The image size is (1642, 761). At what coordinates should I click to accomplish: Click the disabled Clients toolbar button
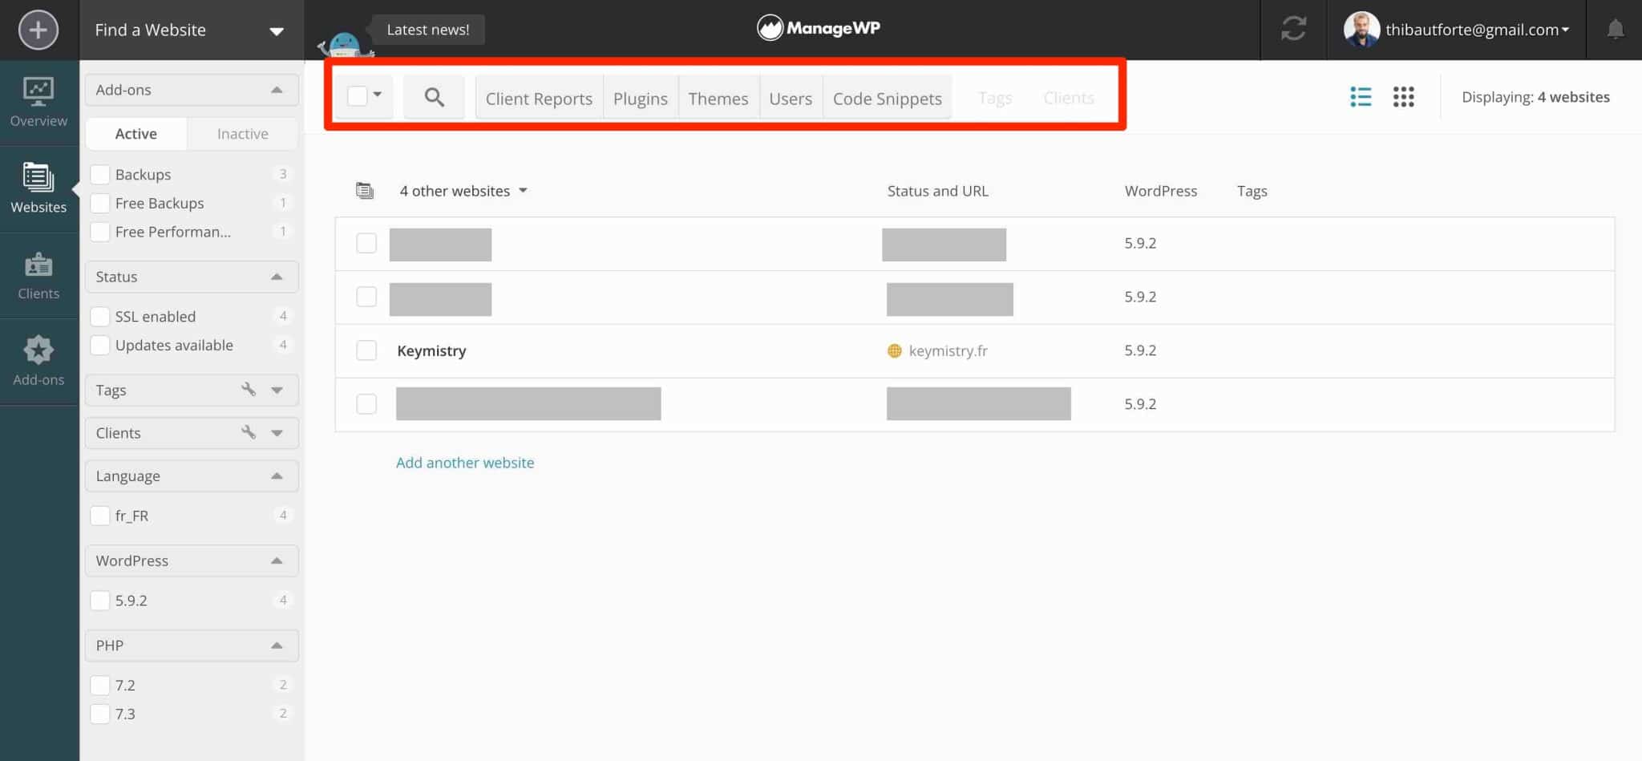coord(1069,98)
